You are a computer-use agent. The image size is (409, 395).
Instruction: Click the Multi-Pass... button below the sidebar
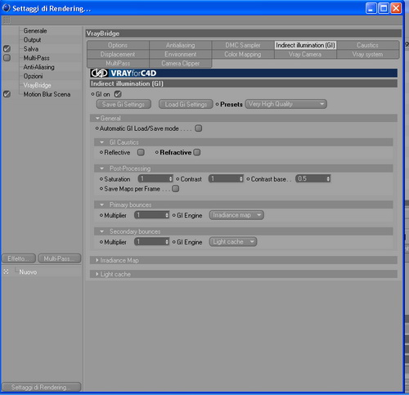(x=60, y=258)
